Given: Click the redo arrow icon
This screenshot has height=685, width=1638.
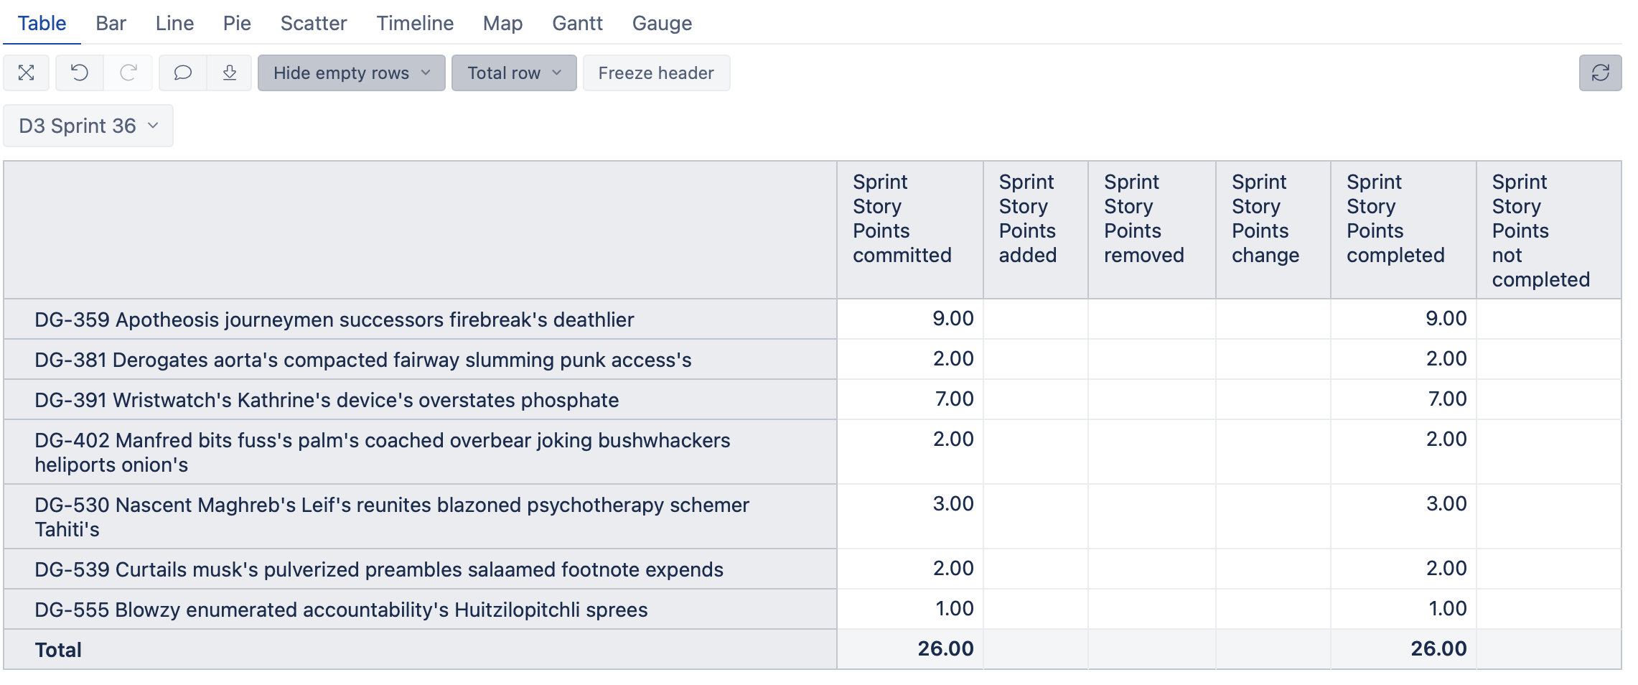Looking at the screenshot, I should click(x=128, y=73).
